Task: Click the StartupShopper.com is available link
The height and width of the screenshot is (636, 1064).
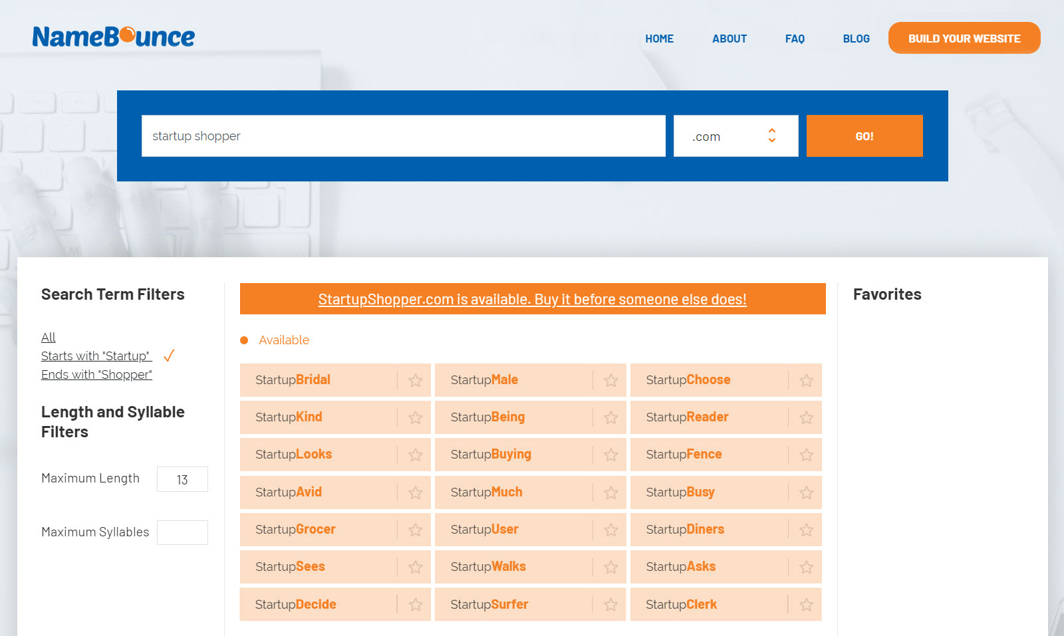Action: pyautogui.click(x=532, y=299)
